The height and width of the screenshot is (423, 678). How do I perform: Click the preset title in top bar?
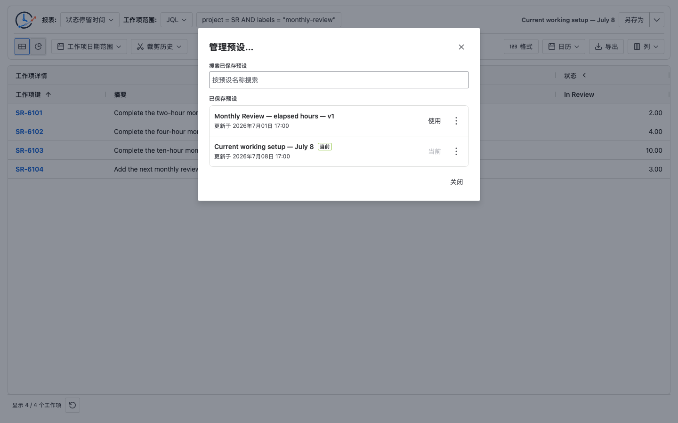click(x=568, y=20)
